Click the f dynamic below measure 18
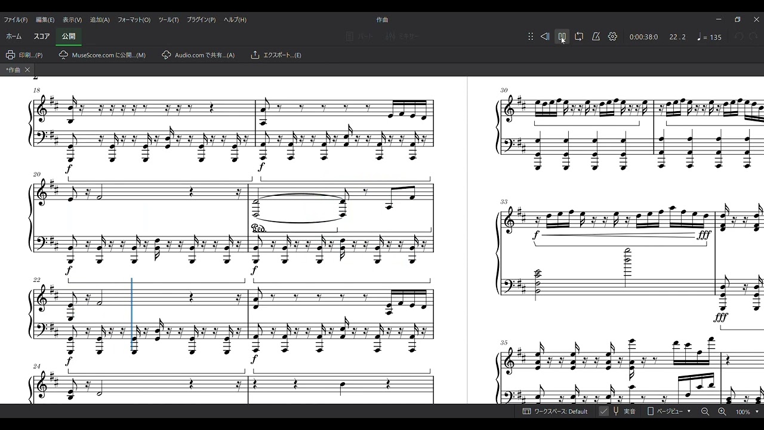This screenshot has width=764, height=430. (x=68, y=169)
